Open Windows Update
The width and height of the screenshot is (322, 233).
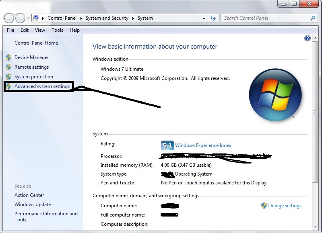[33, 204]
